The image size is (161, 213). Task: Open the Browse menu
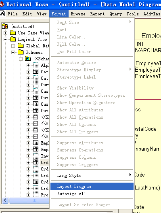78,14
